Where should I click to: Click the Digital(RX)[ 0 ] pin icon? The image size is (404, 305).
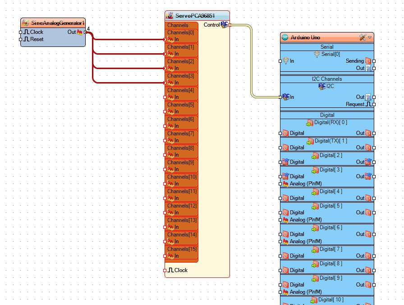310,123
